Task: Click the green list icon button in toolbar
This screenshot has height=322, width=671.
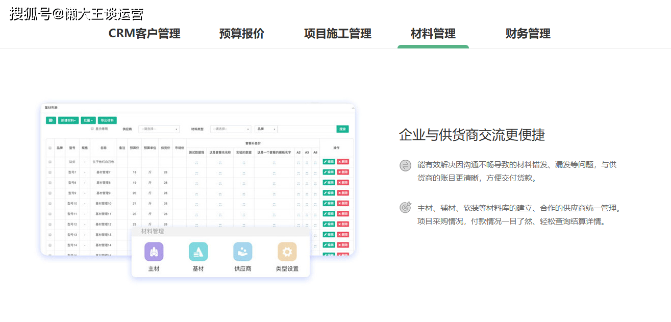Action: (x=51, y=120)
